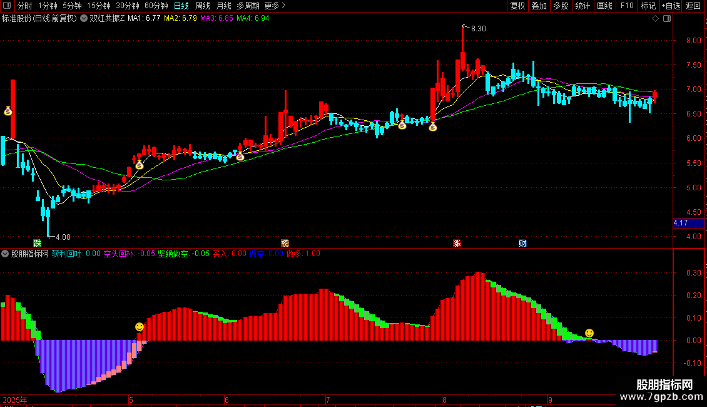Click the diamond icon above the price chart

656,19
